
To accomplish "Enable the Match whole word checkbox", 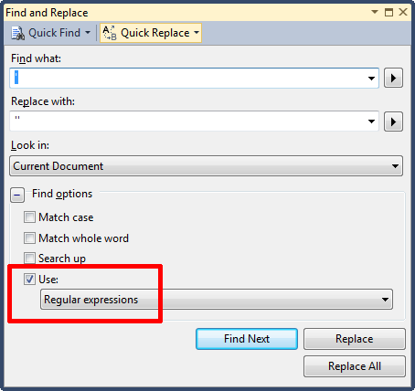I will (29, 238).
